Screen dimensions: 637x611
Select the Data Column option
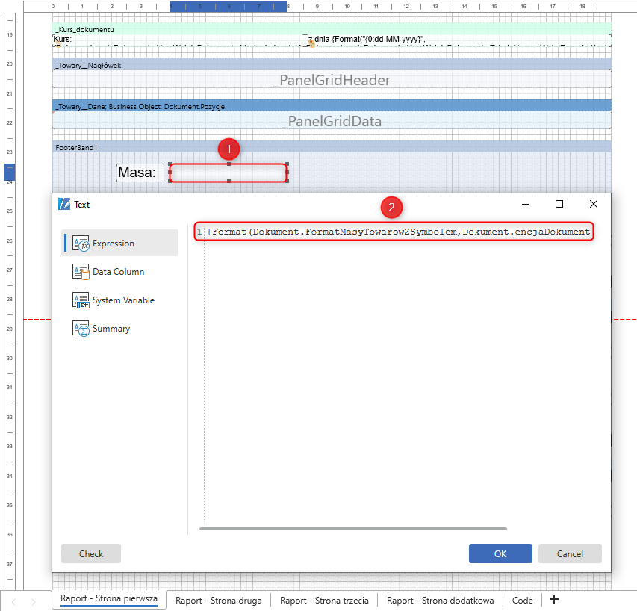tap(119, 272)
